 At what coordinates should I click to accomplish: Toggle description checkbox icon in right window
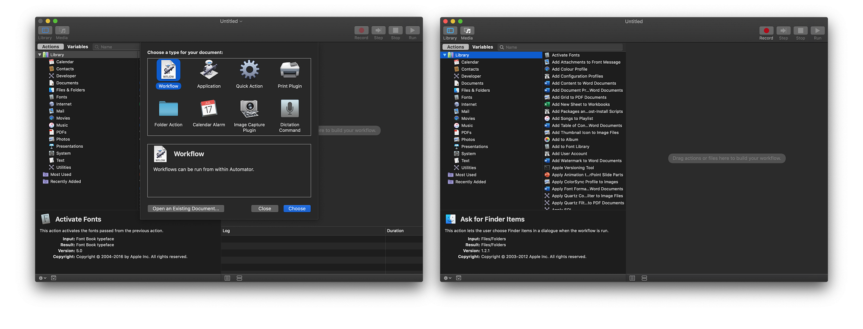point(459,278)
